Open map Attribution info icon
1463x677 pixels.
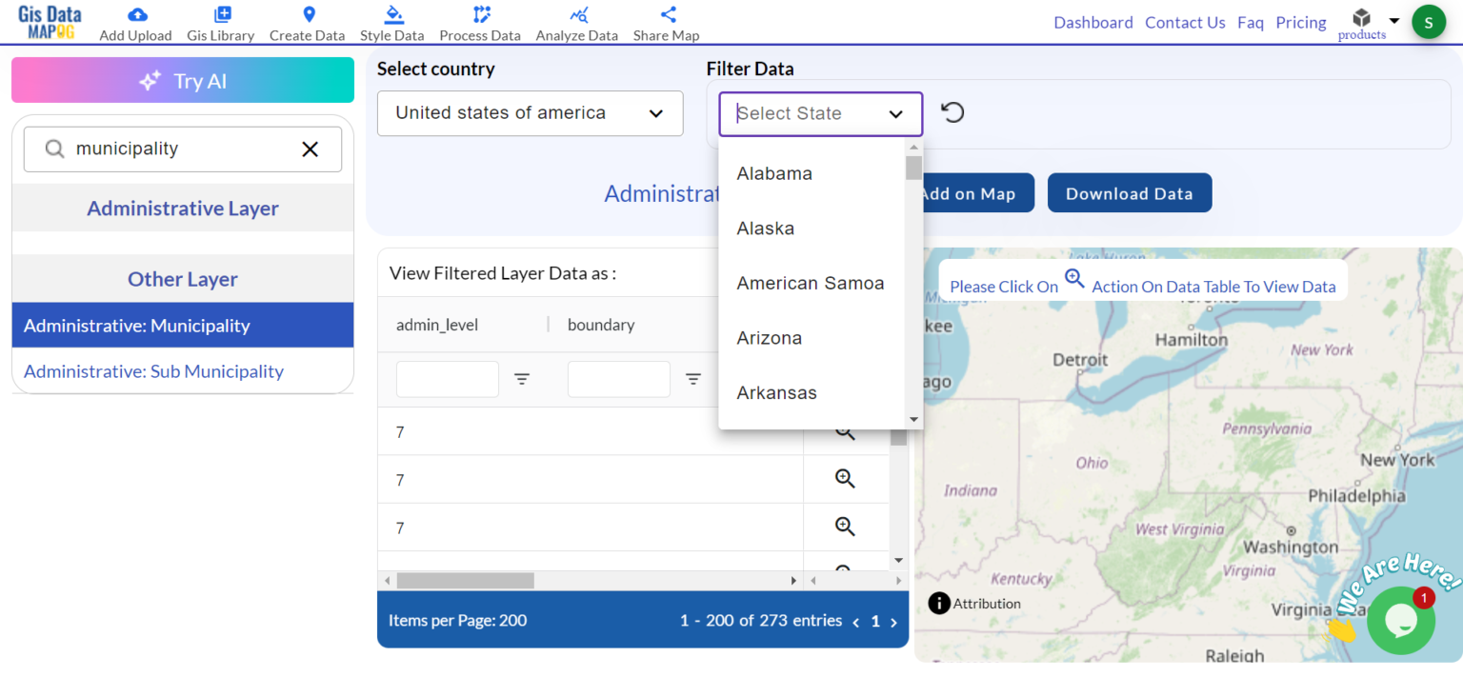pos(938,603)
